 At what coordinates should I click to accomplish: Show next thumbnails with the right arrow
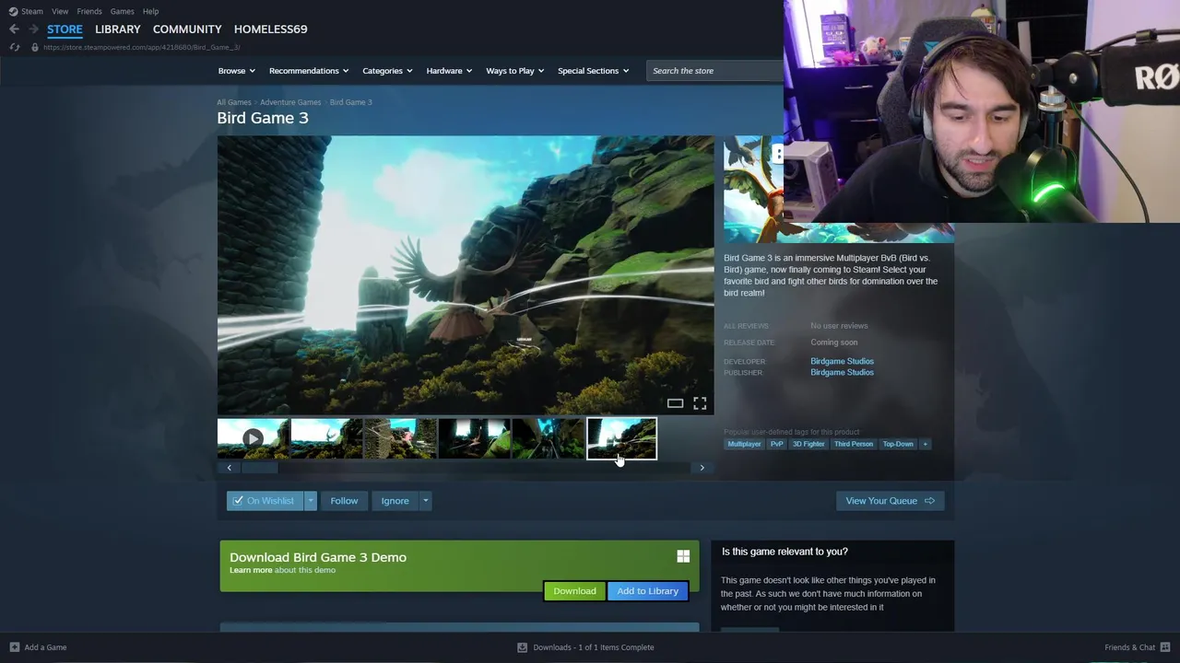pos(702,468)
